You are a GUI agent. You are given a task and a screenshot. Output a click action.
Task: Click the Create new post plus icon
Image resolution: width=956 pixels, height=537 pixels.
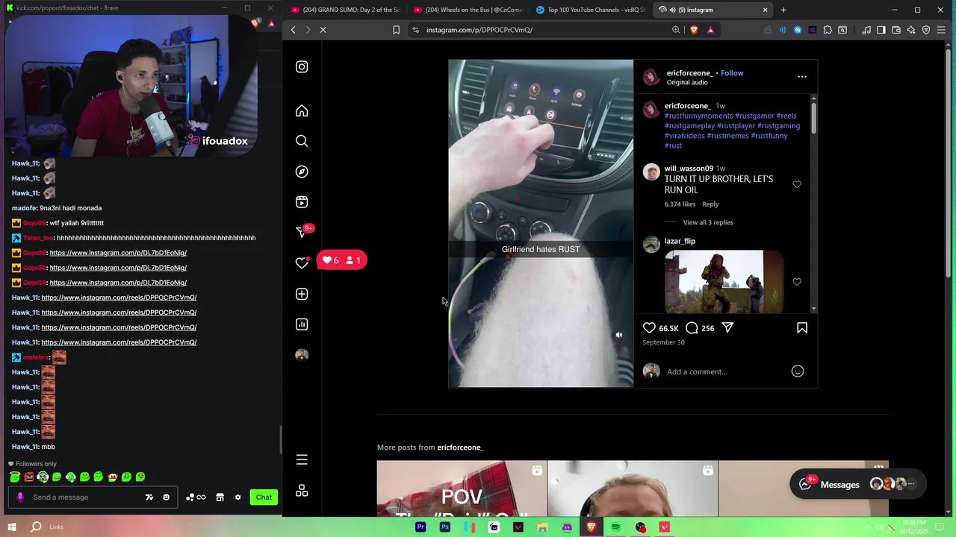(302, 294)
